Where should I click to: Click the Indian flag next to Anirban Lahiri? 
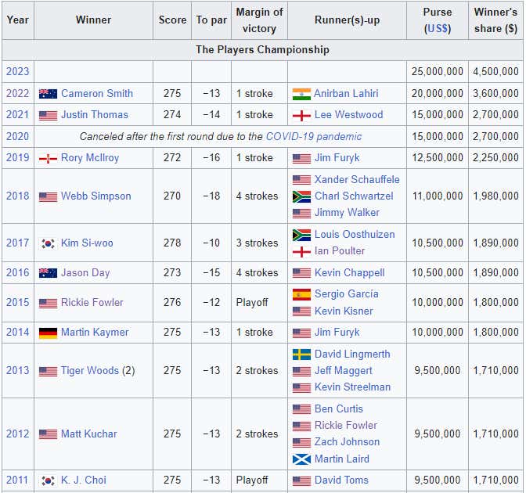click(301, 94)
